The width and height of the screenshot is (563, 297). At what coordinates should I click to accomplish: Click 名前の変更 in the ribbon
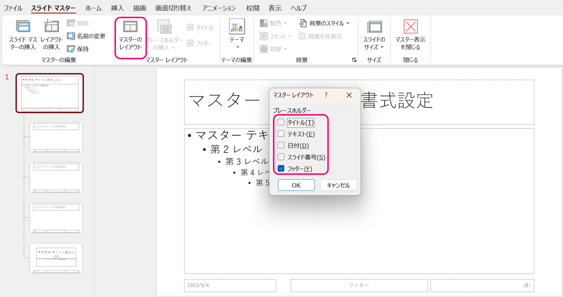[x=86, y=36]
